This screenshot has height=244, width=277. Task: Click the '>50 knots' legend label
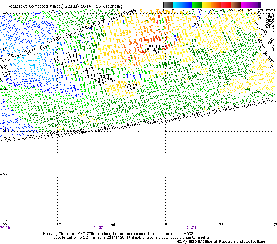pos(267,10)
